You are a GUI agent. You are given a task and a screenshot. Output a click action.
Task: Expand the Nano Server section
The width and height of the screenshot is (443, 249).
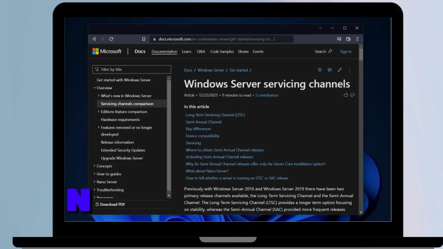94,182
